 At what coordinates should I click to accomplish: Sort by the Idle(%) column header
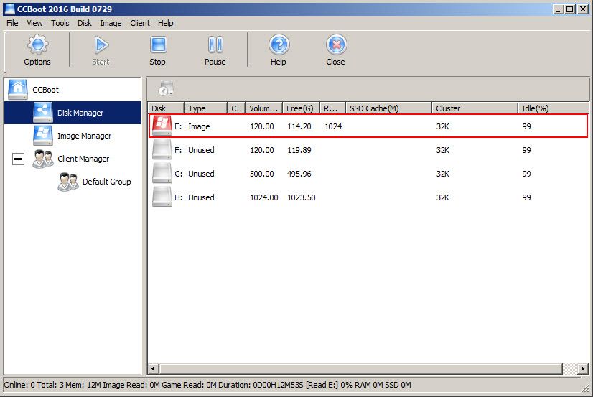[x=553, y=108]
